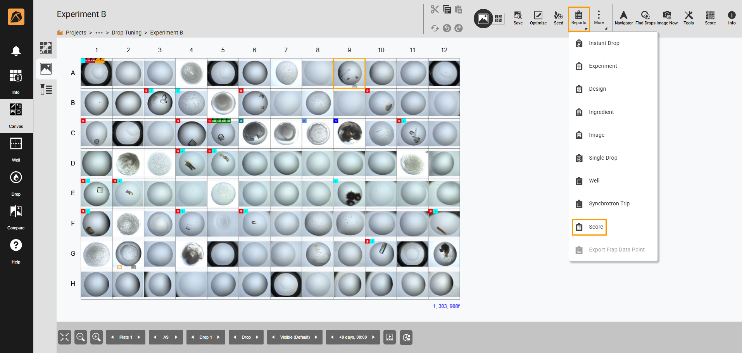Click Find Drops icon
The width and height of the screenshot is (742, 353).
[x=645, y=18]
